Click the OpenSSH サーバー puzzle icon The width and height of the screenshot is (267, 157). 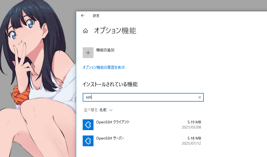click(88, 141)
